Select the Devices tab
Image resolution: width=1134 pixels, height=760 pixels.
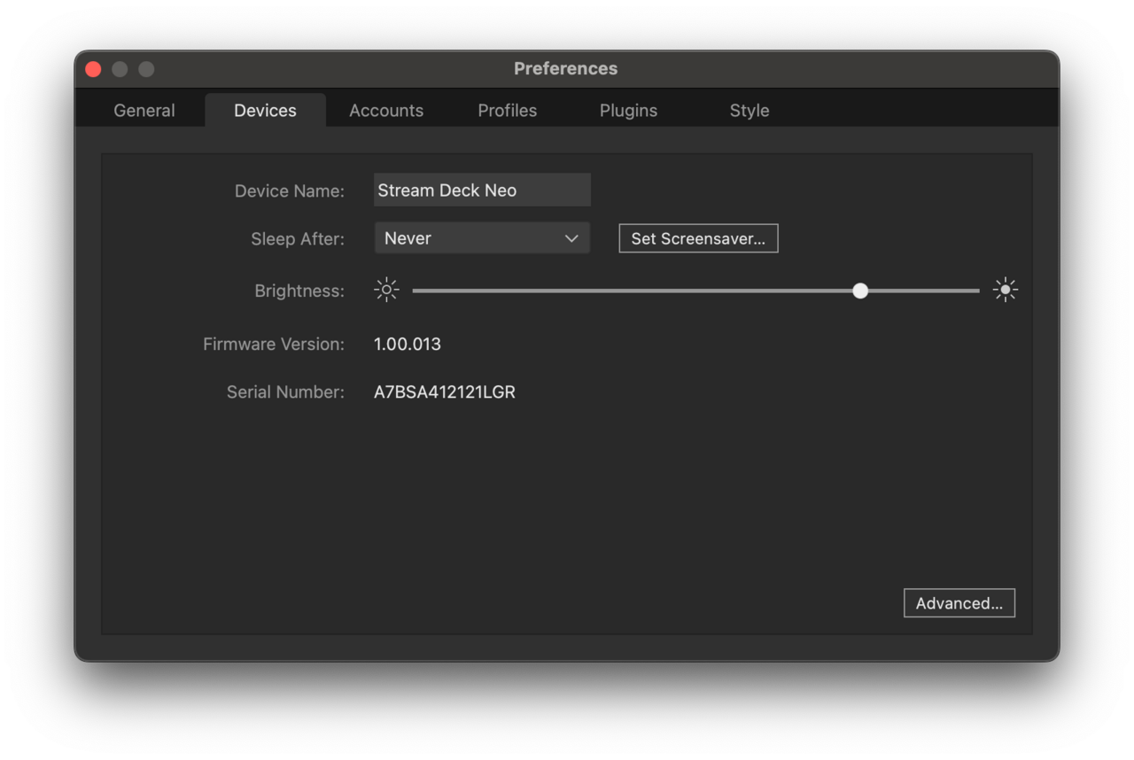[265, 111]
